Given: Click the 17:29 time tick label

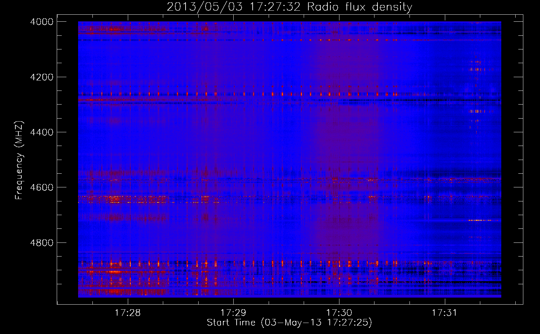Looking at the screenshot, I should click(233, 313).
